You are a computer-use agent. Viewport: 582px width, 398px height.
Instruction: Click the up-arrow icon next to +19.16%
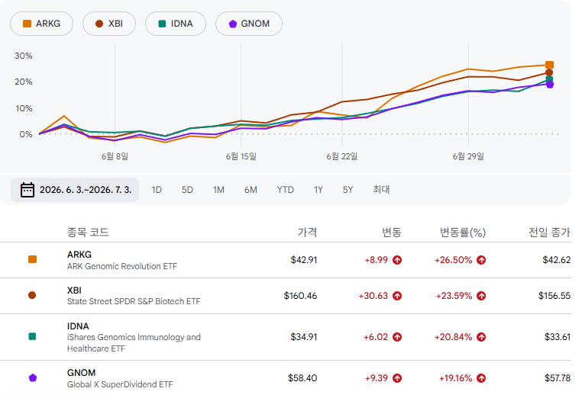tap(481, 378)
